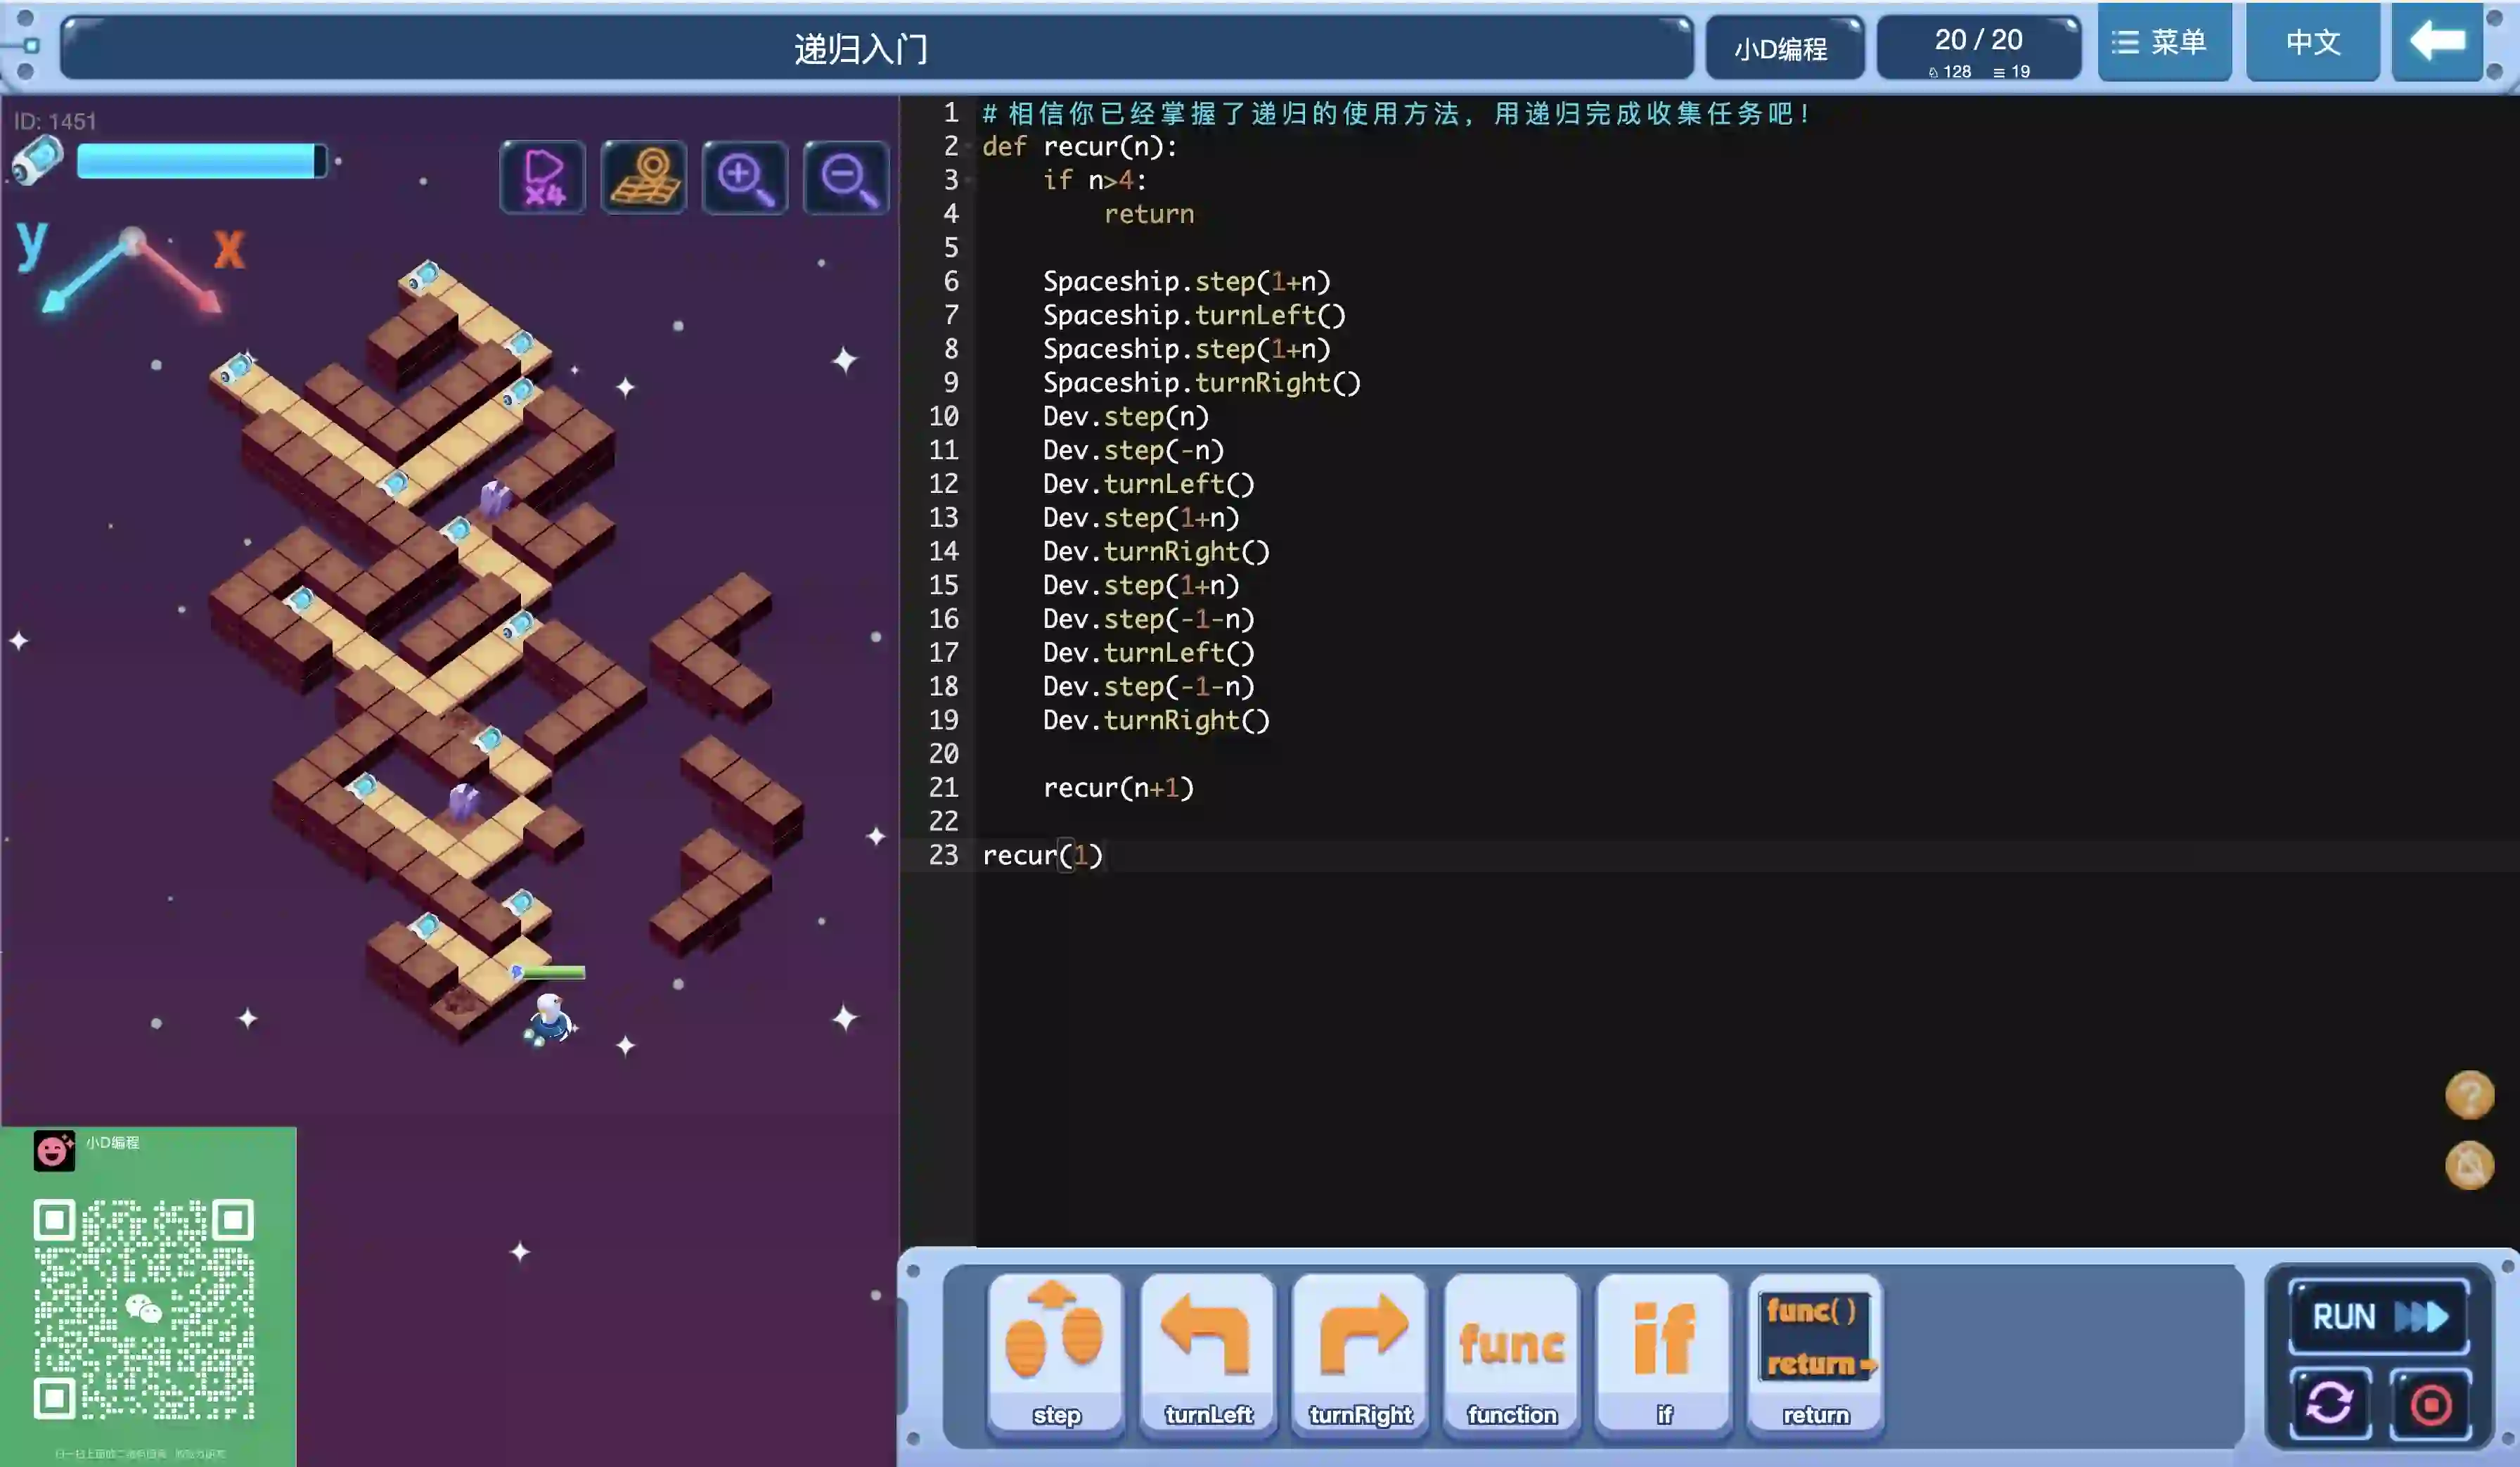Click the zoom in magnifier icon
The width and height of the screenshot is (2520, 1467).
click(745, 178)
